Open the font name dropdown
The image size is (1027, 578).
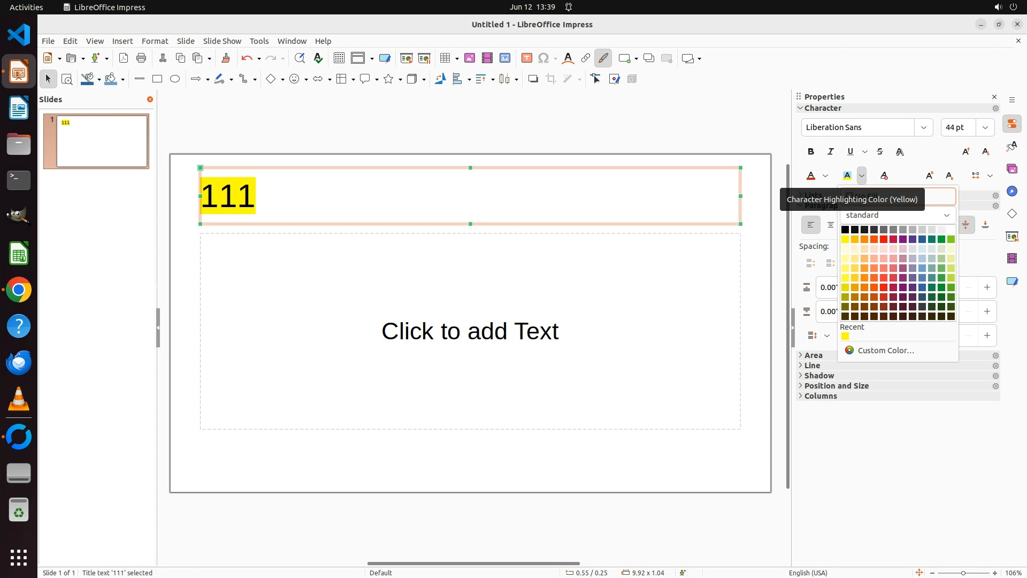923,127
